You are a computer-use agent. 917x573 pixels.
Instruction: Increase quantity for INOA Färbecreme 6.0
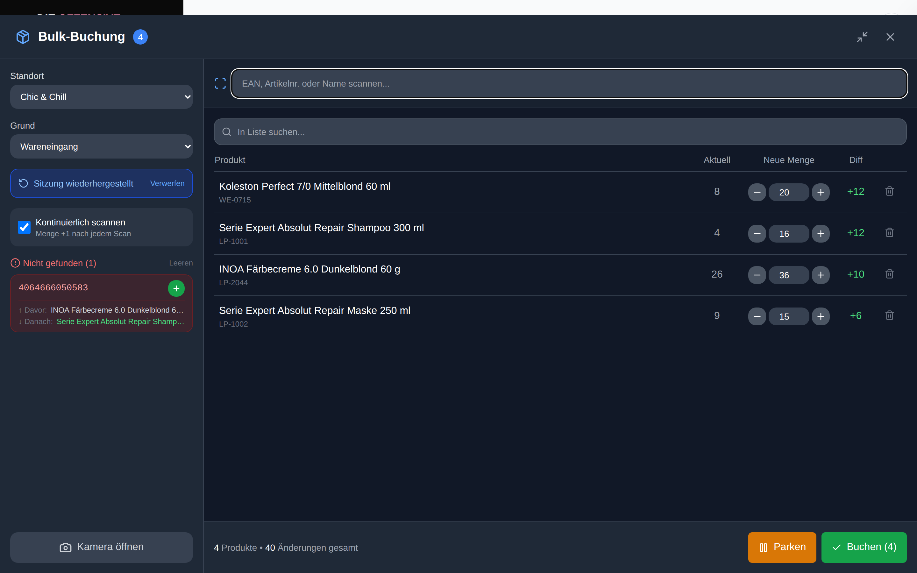pyautogui.click(x=821, y=275)
